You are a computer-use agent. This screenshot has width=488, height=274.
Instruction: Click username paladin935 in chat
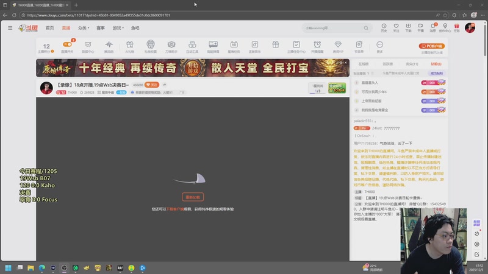point(363,121)
